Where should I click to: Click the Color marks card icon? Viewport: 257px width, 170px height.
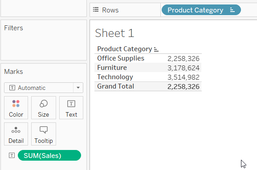16,104
